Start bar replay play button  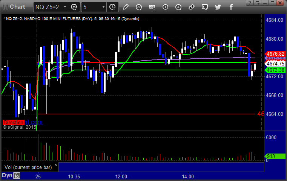pos(165,7)
